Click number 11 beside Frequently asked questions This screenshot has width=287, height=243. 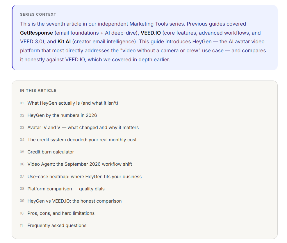(21, 226)
